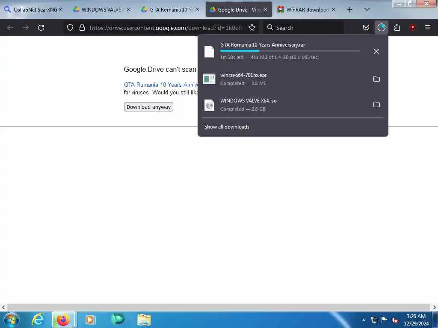Click the Download anyway button
The image size is (438, 328).
[x=148, y=107]
